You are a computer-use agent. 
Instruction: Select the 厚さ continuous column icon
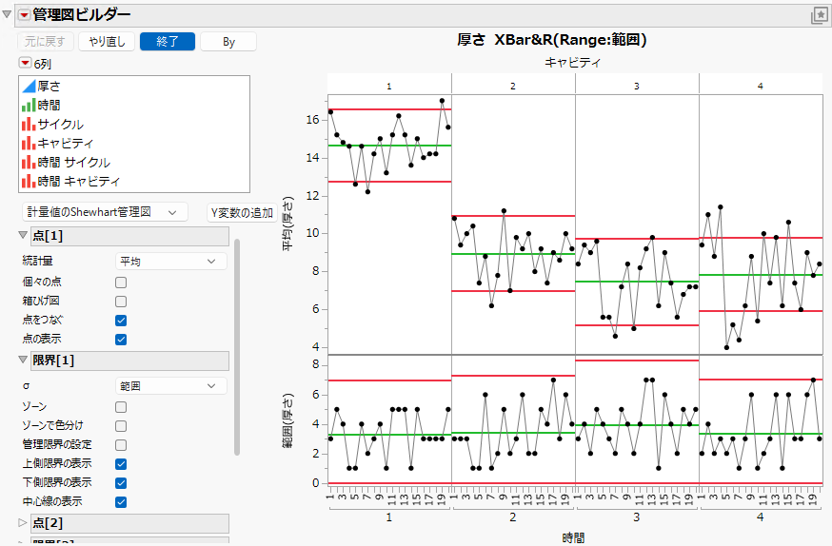coord(29,86)
